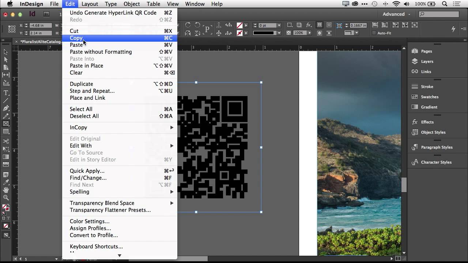
Task: Pick the Scissors tool
Action: [x=6, y=141]
